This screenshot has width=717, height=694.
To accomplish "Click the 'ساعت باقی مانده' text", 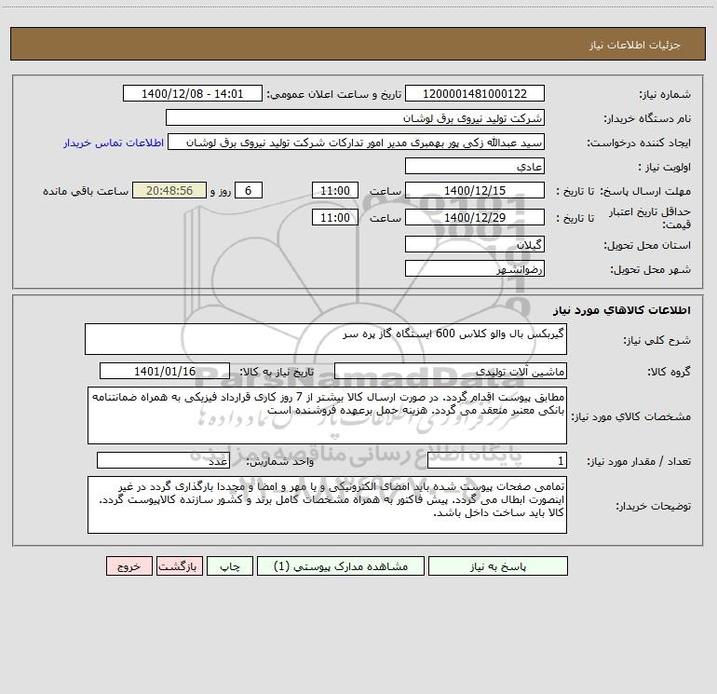I will (x=86, y=191).
